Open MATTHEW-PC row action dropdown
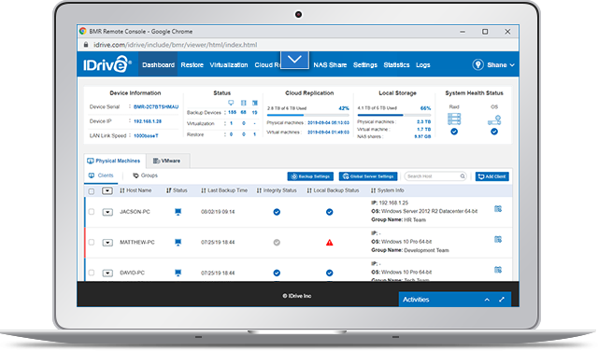The width and height of the screenshot is (598, 351). (x=107, y=243)
